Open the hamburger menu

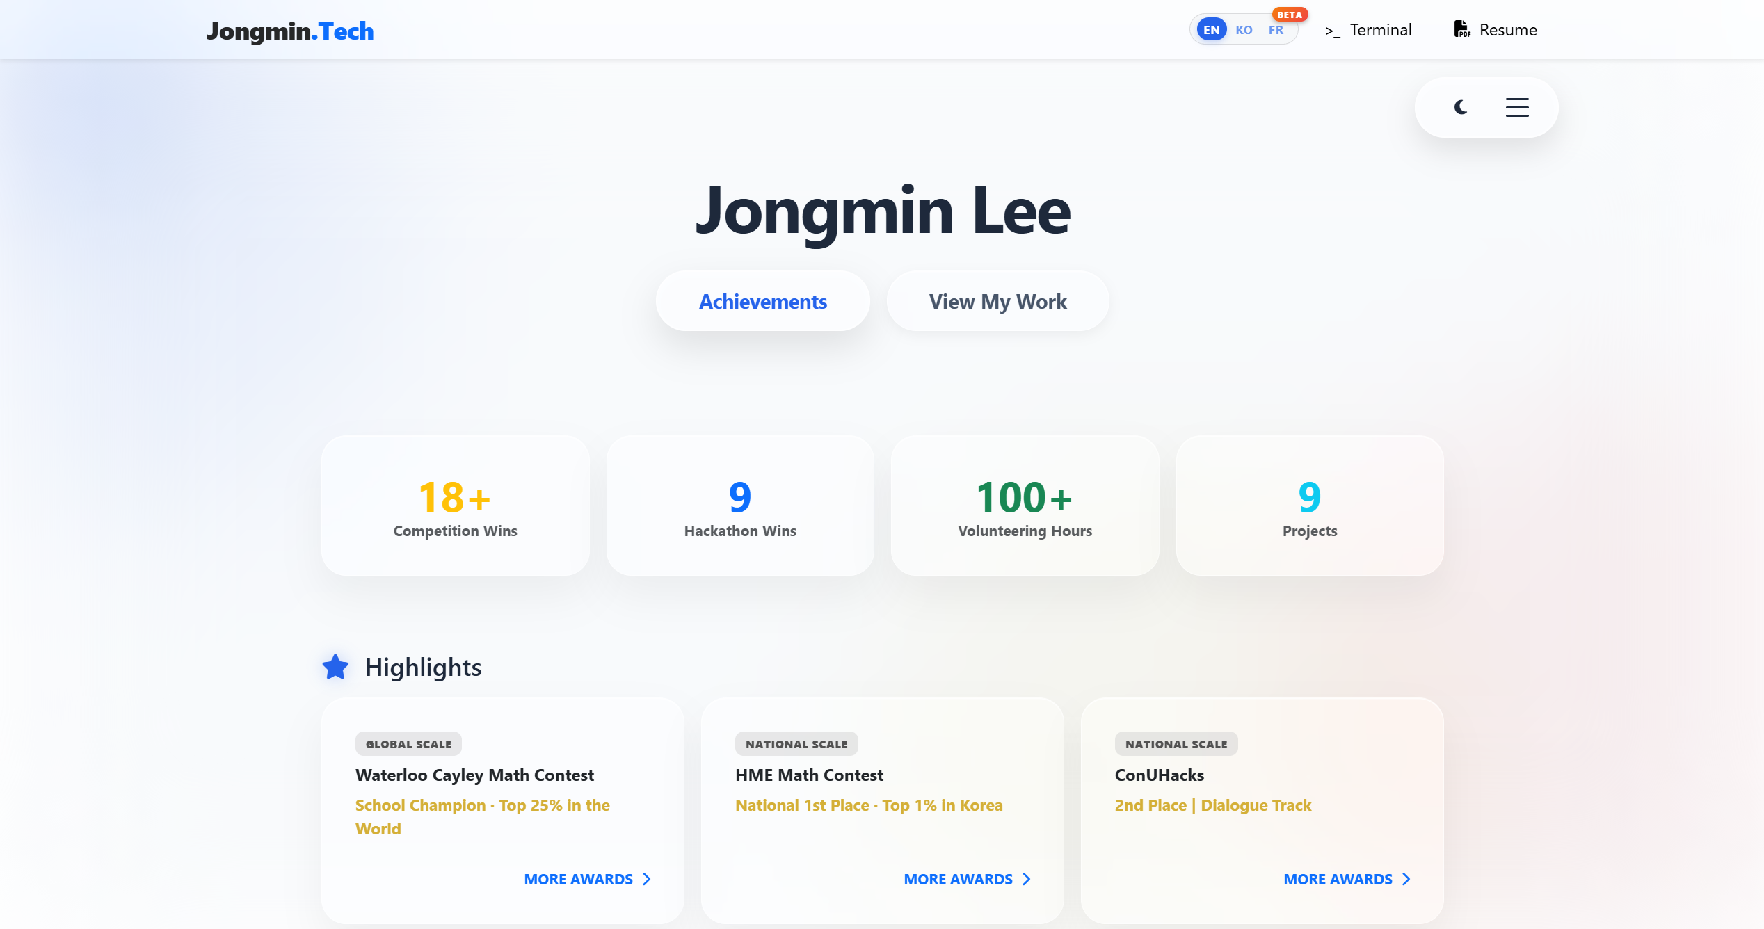coord(1517,107)
